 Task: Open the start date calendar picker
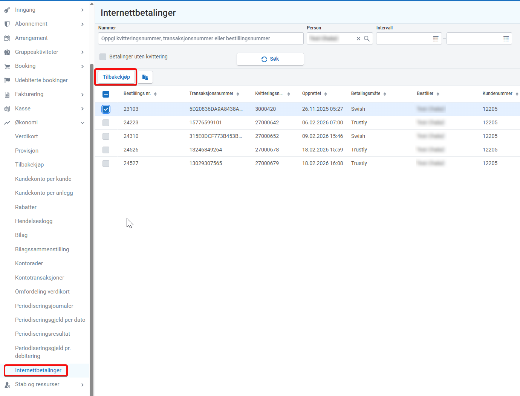click(436, 39)
